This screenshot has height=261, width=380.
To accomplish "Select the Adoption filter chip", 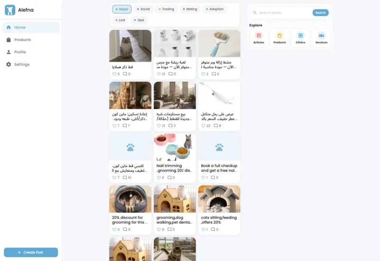I will (215, 9).
